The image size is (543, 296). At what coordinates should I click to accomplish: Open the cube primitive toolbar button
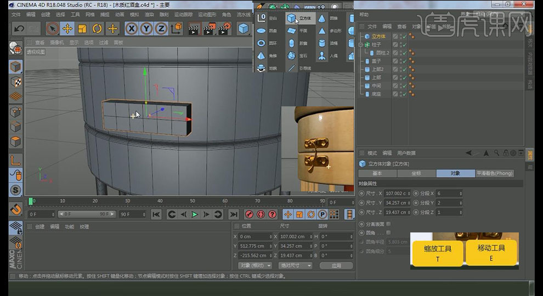[244, 29]
